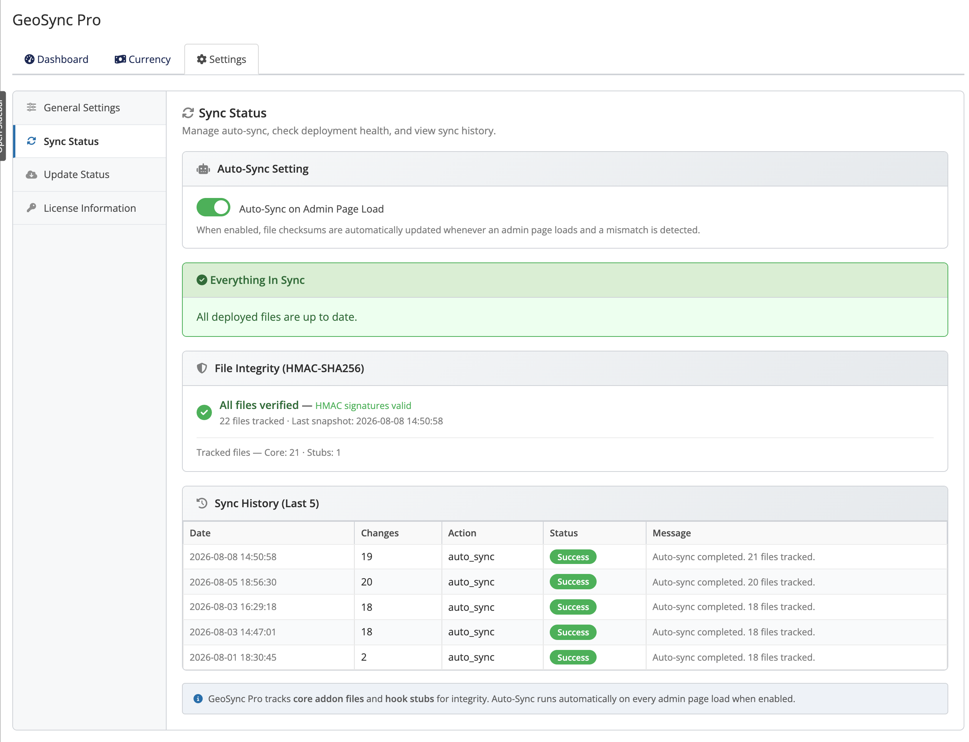Click the Sync History (Last 5) heading
969x742 pixels.
[266, 503]
